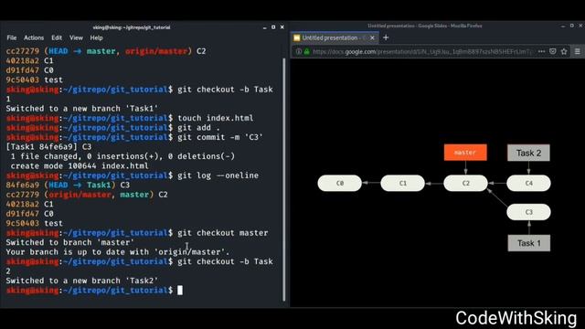Open the Actions menu in terminal
This screenshot has height=329, width=585.
(34, 37)
